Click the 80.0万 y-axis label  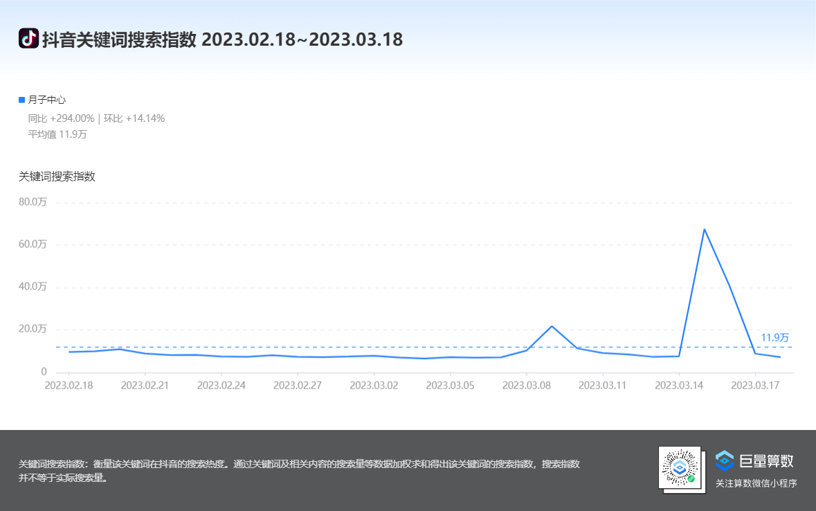click(33, 202)
